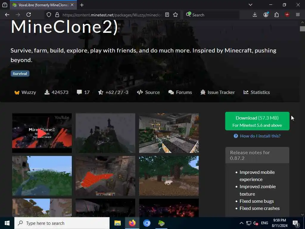Go back to the previous page
The height and width of the screenshot is (229, 305).
tap(7, 15)
